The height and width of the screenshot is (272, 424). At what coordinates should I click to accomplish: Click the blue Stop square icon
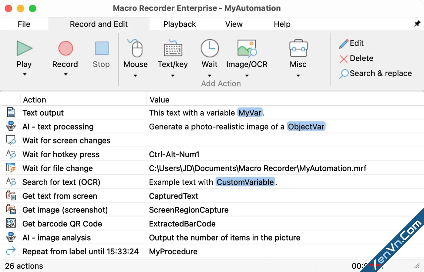point(102,48)
